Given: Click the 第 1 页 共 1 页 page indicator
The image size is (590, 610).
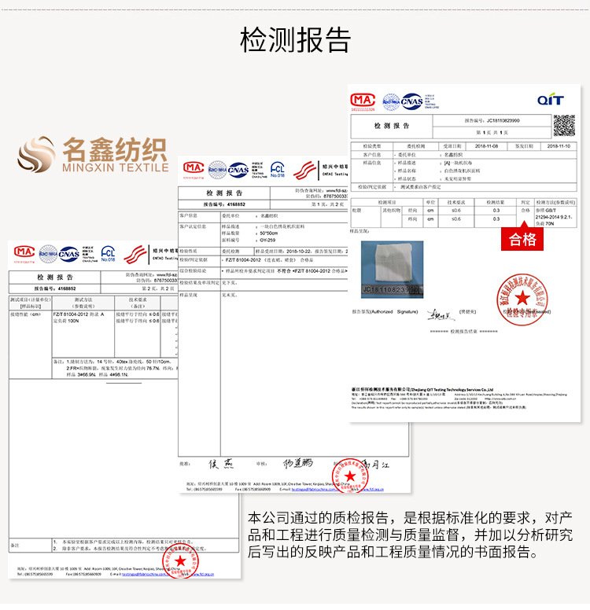Looking at the screenshot, I should click(492, 133).
